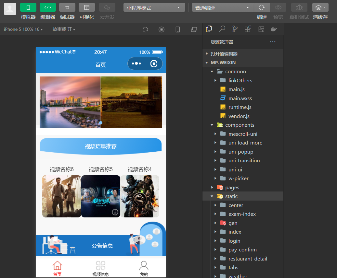The image size is (337, 278).
Task: Open the main.js file
Action: [x=243, y=89]
